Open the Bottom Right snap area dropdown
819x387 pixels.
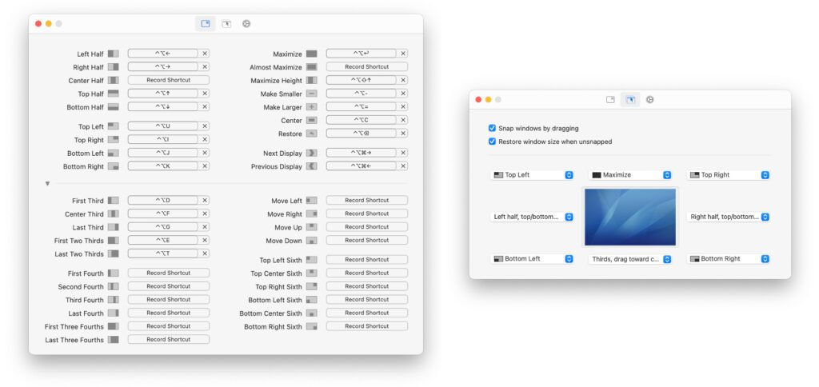[x=728, y=259]
